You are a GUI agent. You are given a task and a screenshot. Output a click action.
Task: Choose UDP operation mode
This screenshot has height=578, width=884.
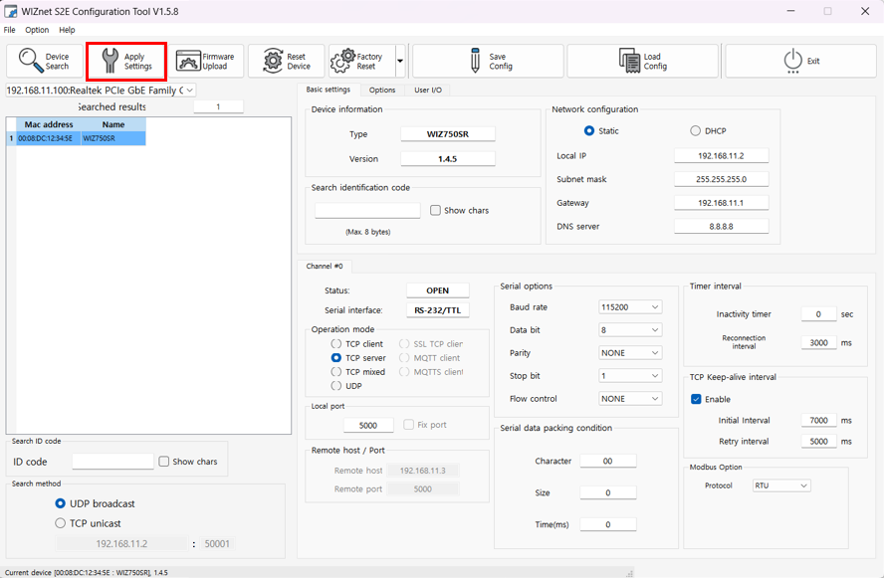pyautogui.click(x=336, y=386)
